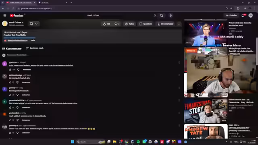Click the search magnifier button
Screen dimensions: 258x145
162,15
